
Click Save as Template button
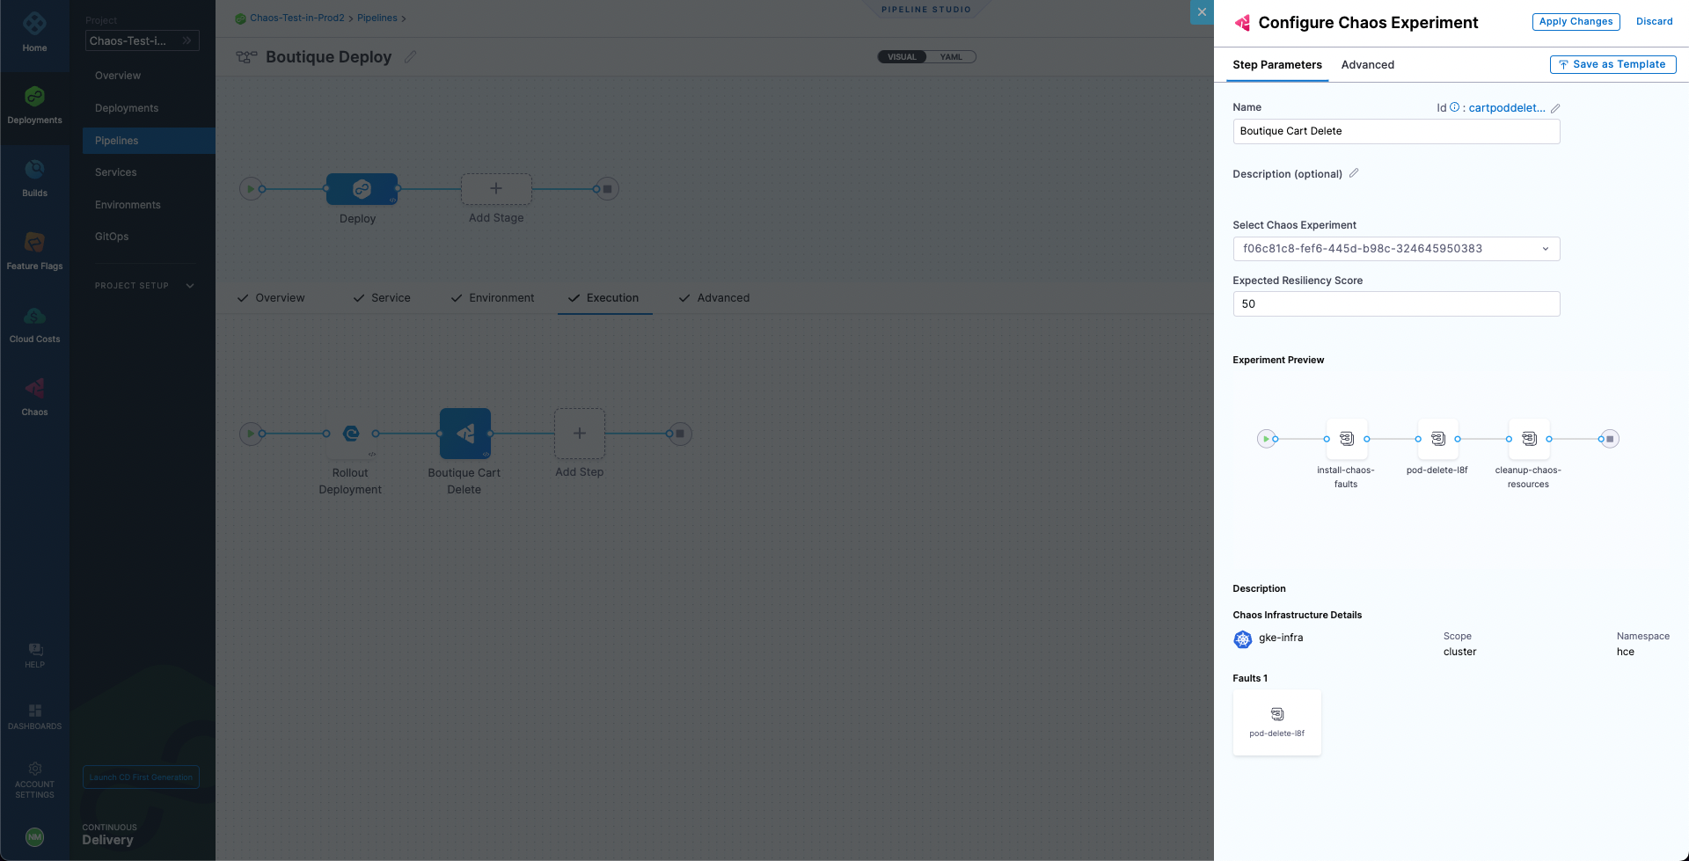pos(1612,65)
